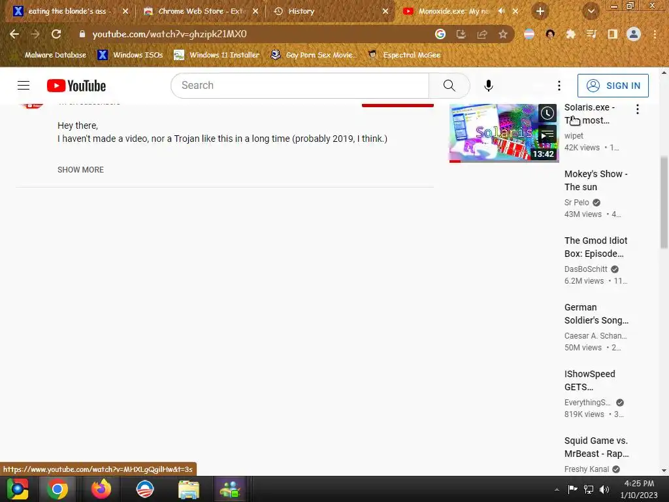669x502 pixels.
Task: Click the browser back arrow
Action: tap(14, 34)
